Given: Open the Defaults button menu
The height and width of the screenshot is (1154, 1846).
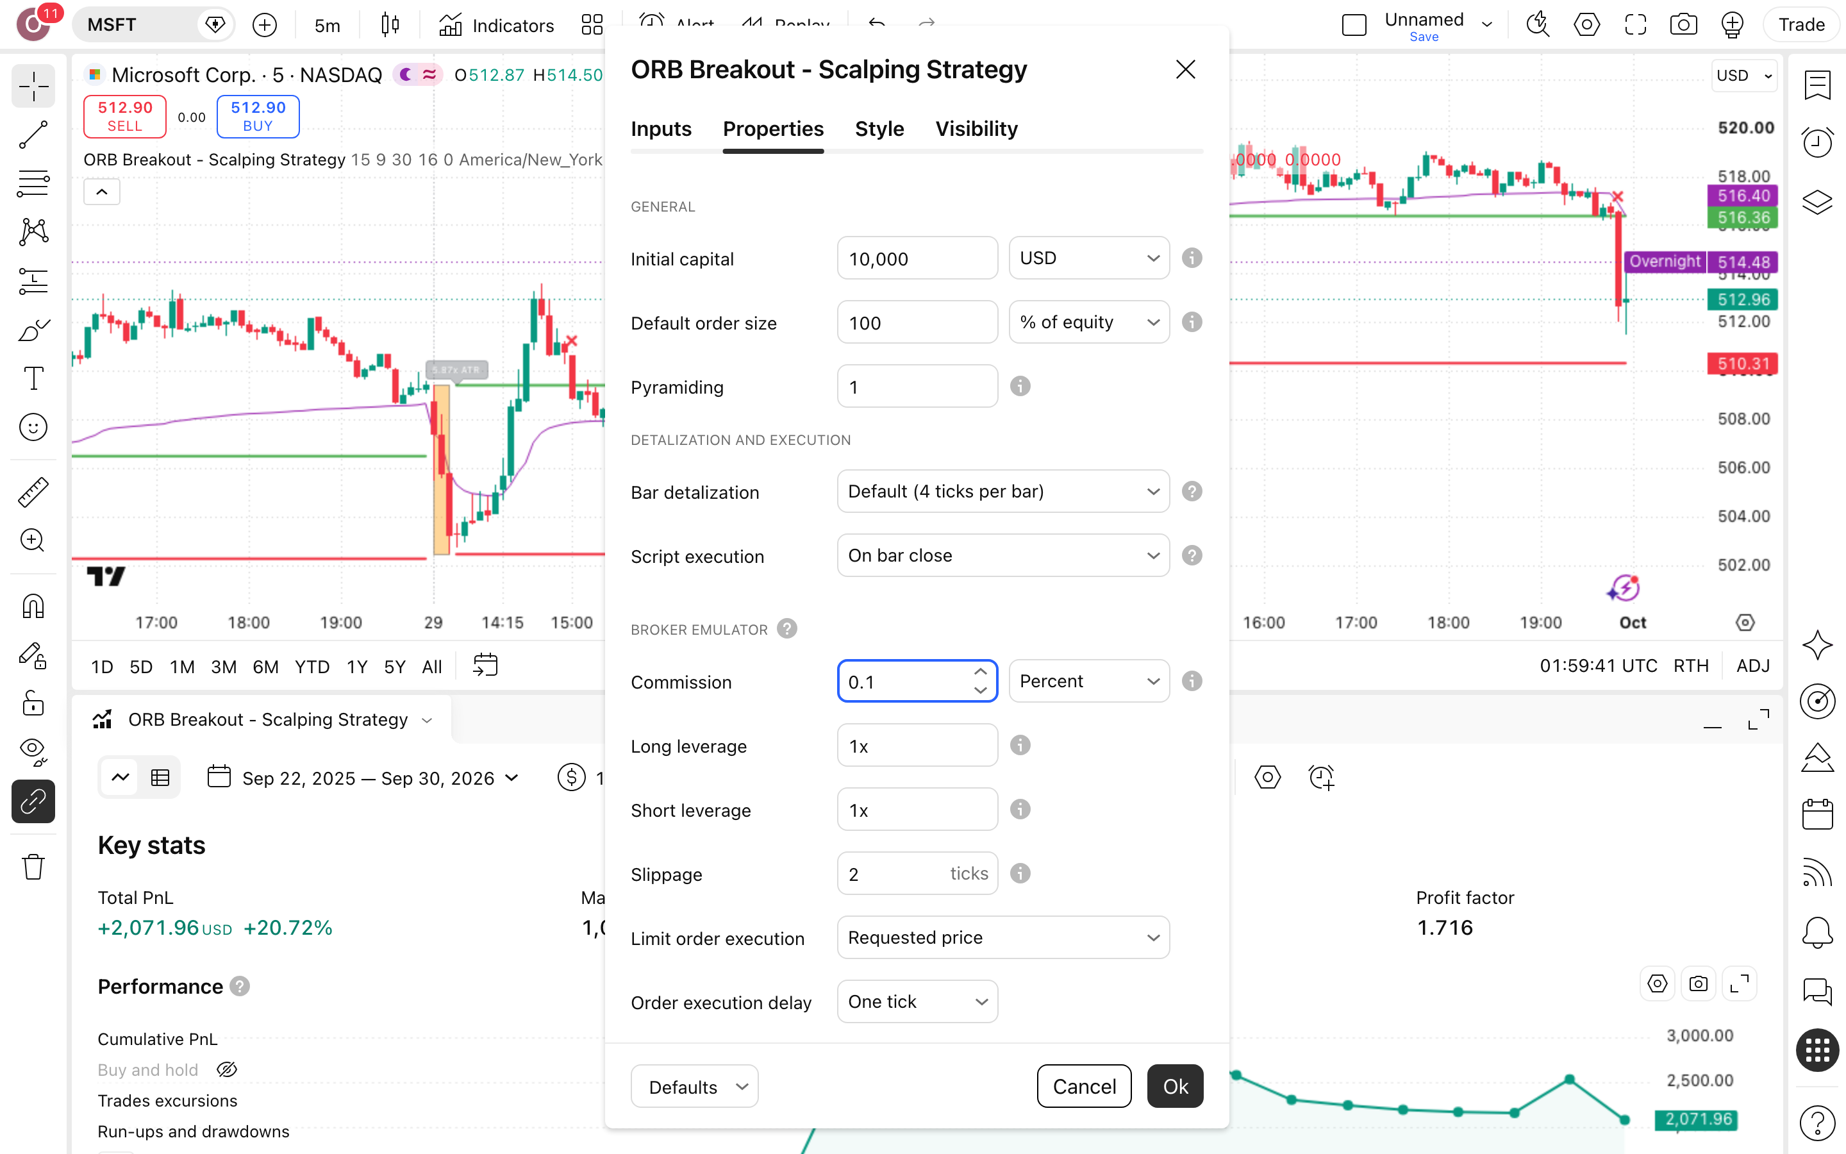Looking at the screenshot, I should click(x=694, y=1086).
